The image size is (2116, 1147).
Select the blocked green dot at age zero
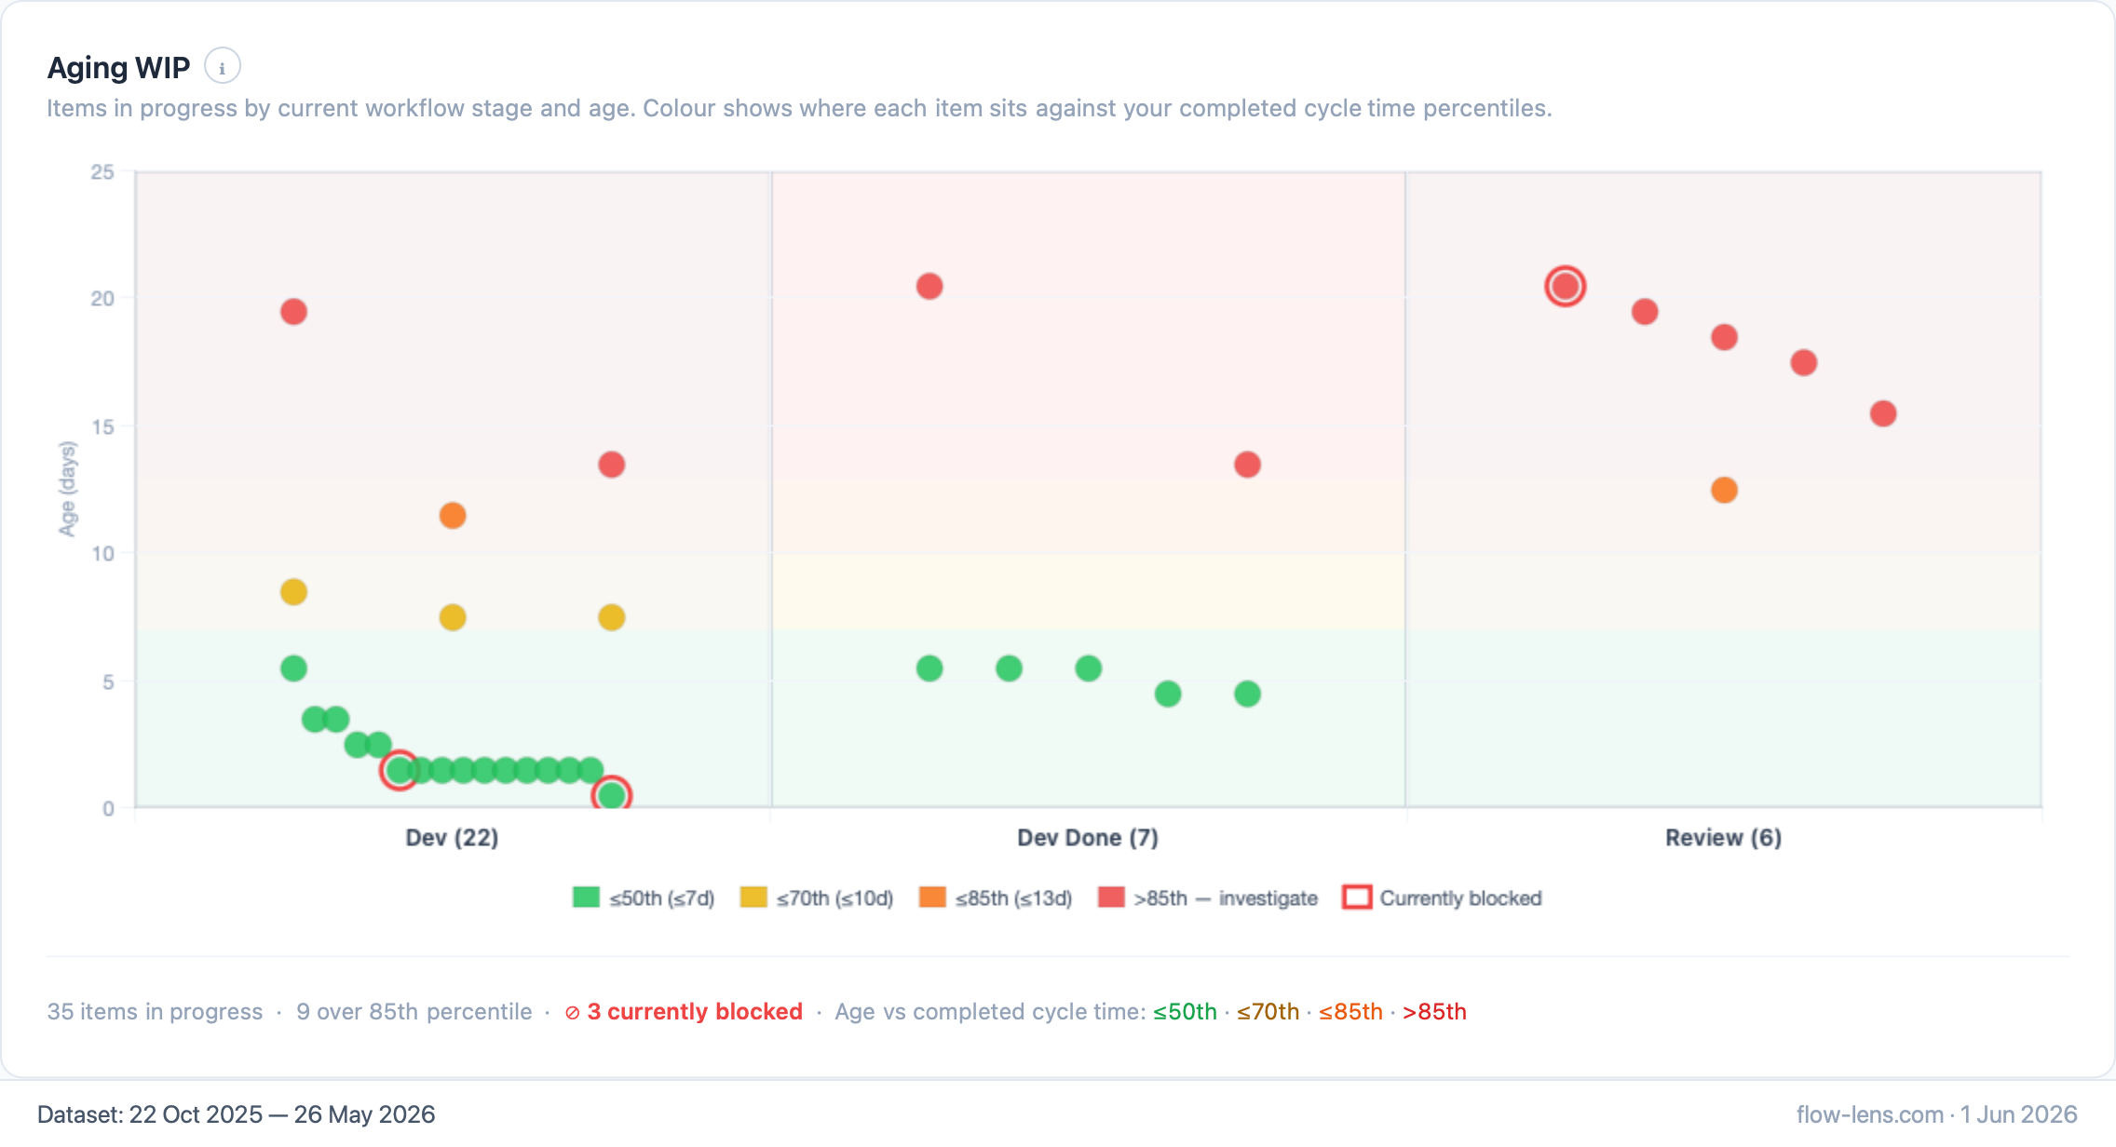[612, 796]
